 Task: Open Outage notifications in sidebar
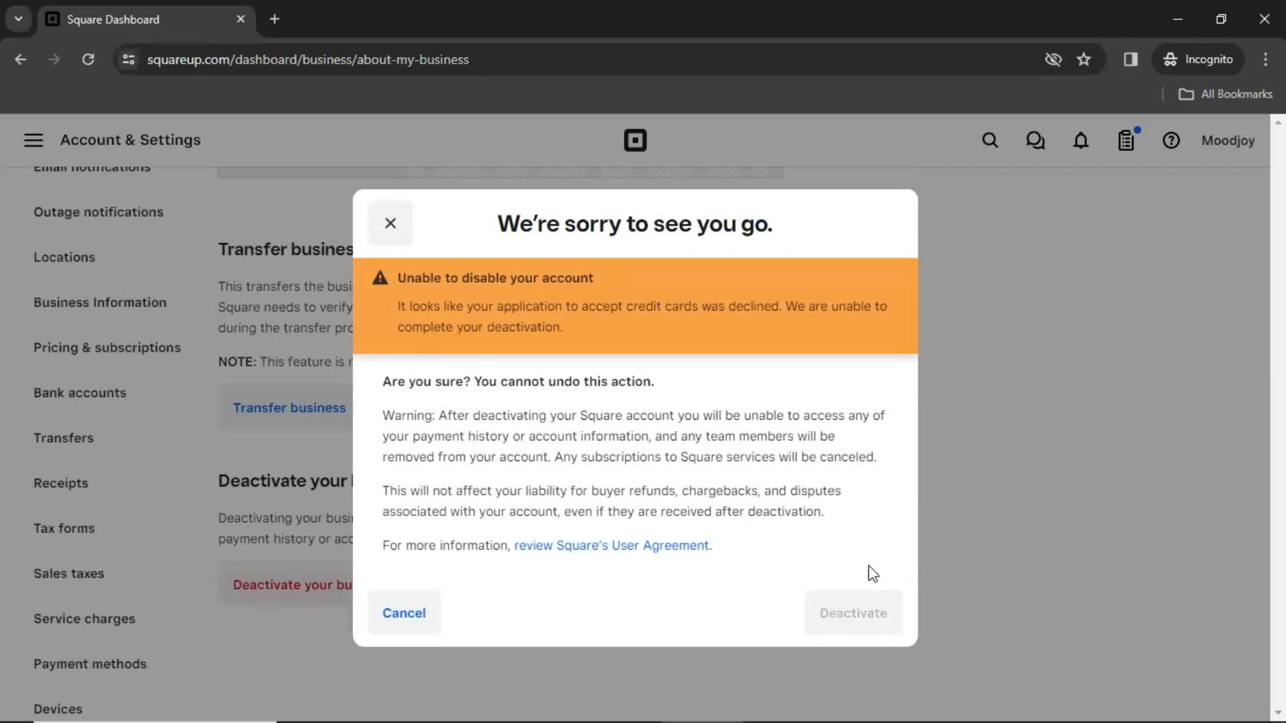98,212
